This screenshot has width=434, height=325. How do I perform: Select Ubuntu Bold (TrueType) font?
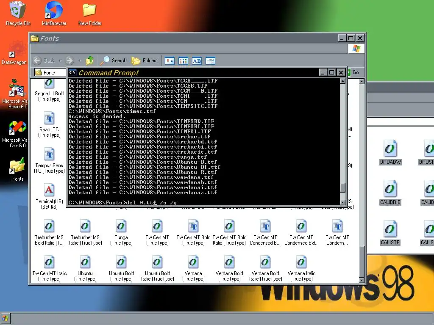pos(121,268)
